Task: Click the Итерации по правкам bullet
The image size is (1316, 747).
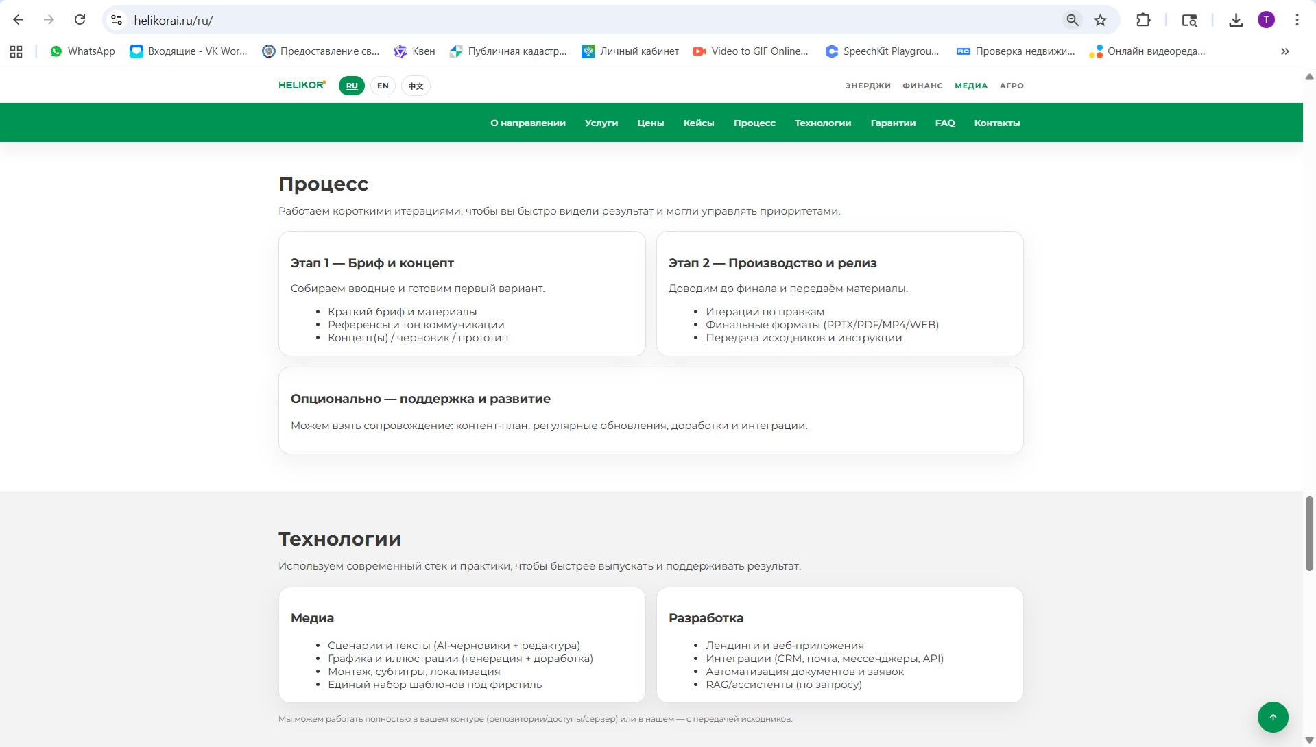Action: tap(765, 312)
